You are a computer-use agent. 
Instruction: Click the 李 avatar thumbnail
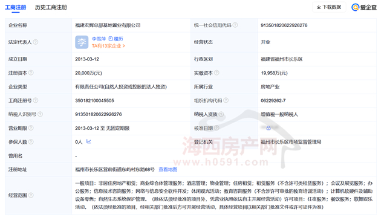pos(82,42)
